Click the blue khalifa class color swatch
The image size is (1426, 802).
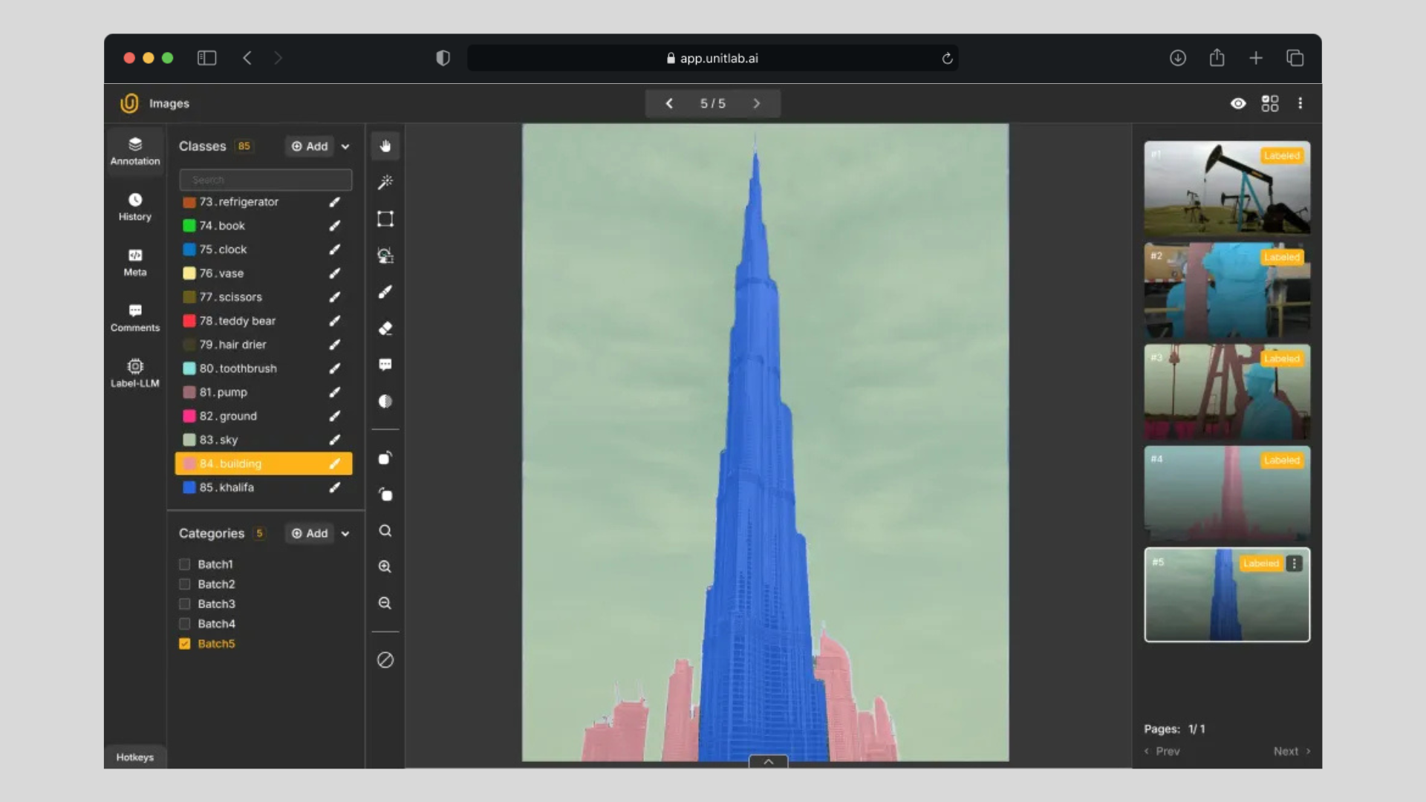coord(189,487)
